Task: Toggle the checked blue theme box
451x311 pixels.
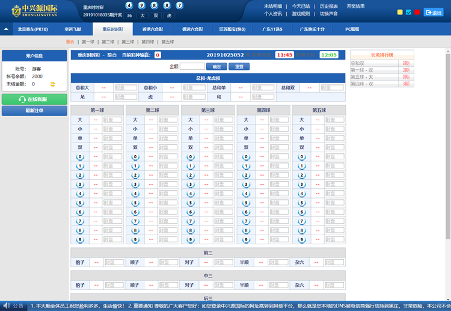Action: coord(409,12)
